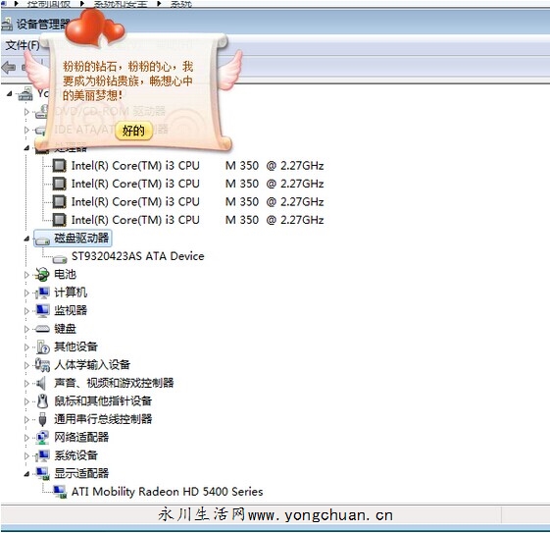Select the 网络适配器 network icon
This screenshot has width=550, height=533.
pyautogui.click(x=42, y=438)
